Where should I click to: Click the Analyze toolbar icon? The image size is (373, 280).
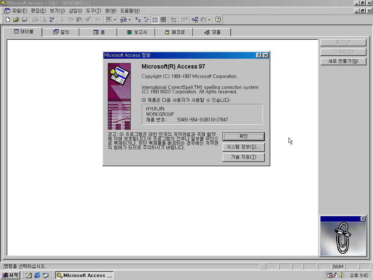point(123,20)
